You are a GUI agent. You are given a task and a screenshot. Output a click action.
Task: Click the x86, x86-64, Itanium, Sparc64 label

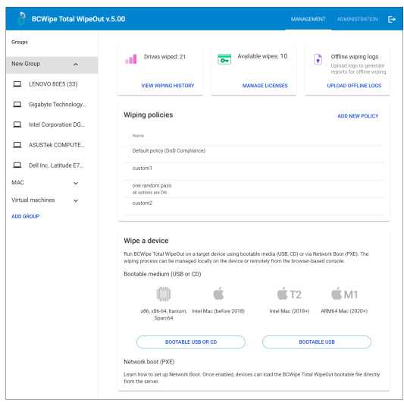coord(164,315)
